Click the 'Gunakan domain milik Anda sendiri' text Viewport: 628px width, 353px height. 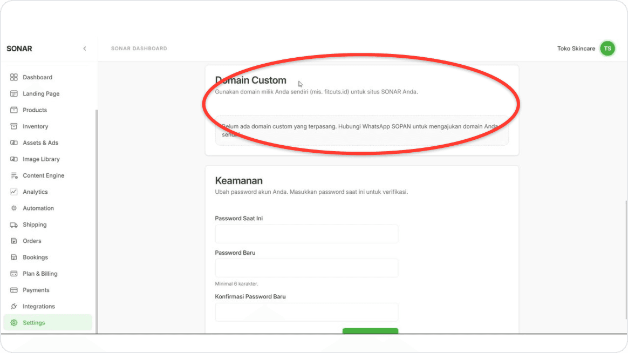tap(316, 92)
